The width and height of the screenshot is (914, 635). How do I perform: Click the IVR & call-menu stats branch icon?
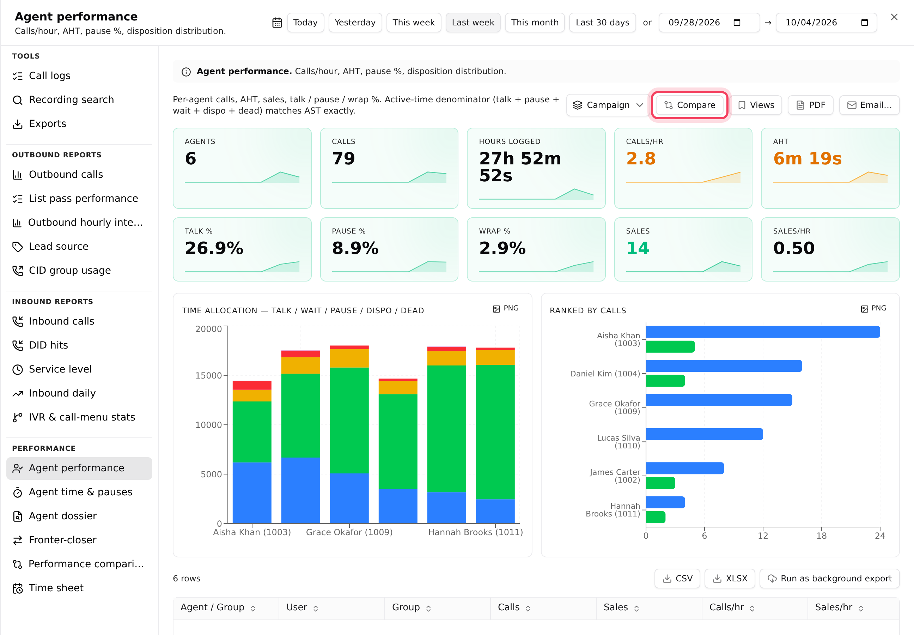(18, 417)
